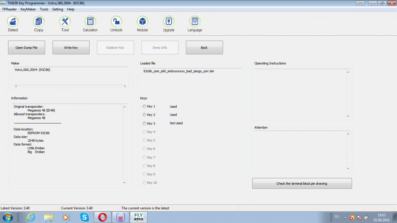Open the Modular cube icon

coord(143,22)
